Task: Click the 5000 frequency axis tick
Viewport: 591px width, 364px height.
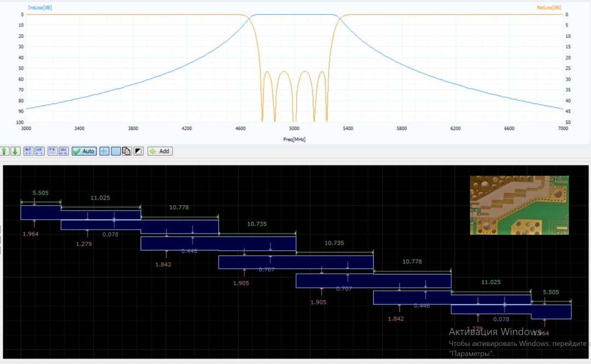Action: 294,129
